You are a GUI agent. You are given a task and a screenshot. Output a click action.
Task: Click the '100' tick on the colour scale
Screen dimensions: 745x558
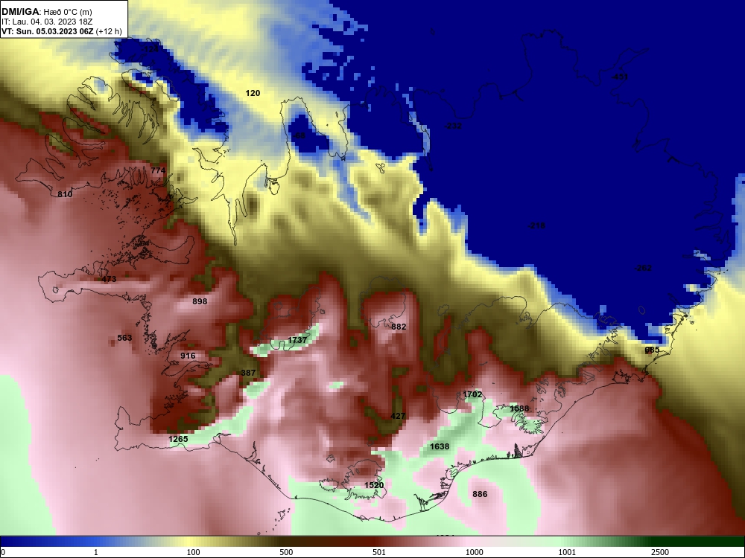click(194, 552)
